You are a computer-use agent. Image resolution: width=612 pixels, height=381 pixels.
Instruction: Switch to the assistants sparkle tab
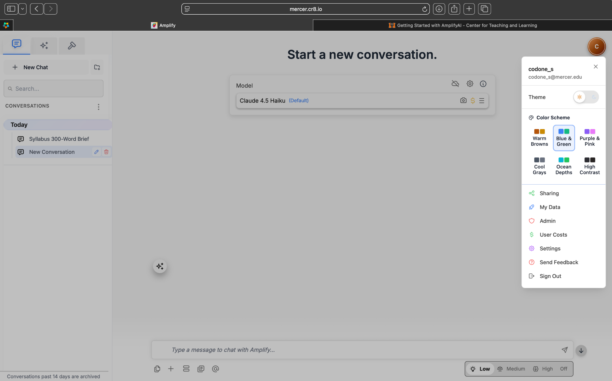44,45
